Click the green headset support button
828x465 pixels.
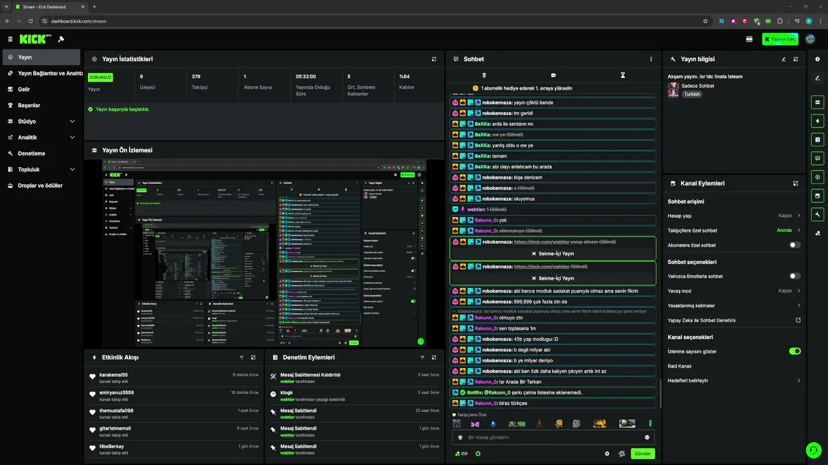813,449
